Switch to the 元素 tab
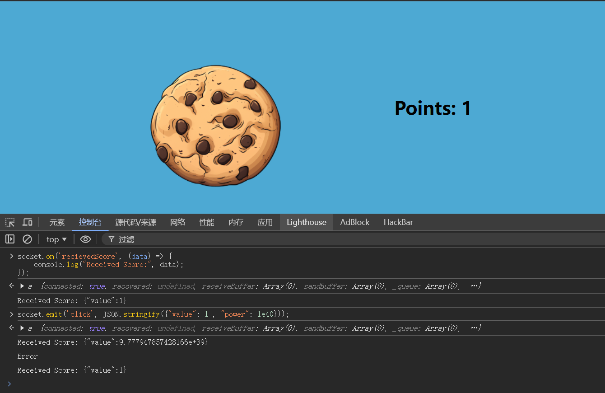The image size is (605, 393). click(x=57, y=222)
